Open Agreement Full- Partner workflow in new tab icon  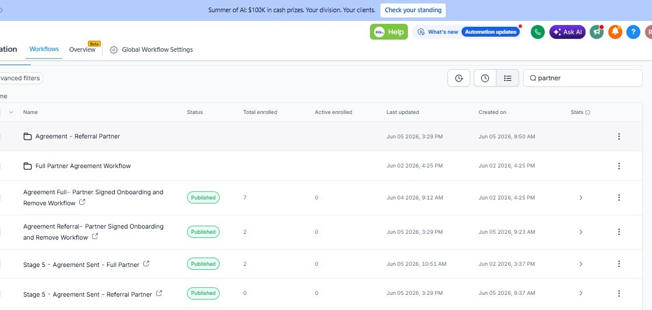pyautogui.click(x=82, y=202)
